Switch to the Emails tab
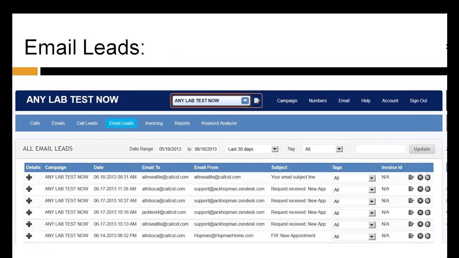The width and height of the screenshot is (459, 258). tap(58, 123)
